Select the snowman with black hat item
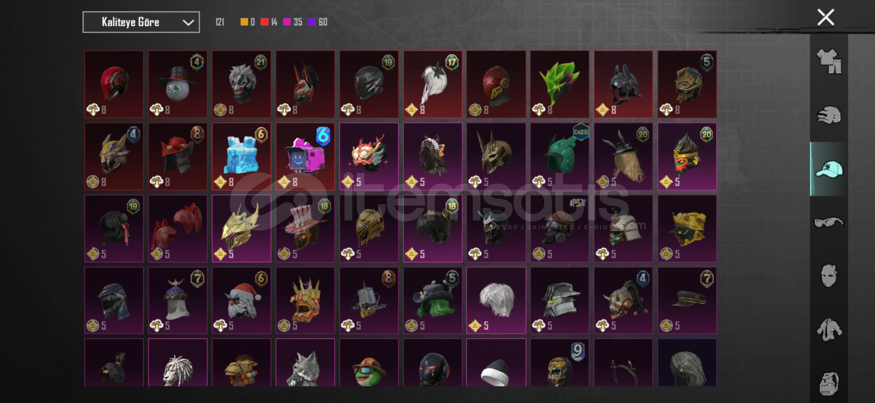This screenshot has width=875, height=403. 178,84
